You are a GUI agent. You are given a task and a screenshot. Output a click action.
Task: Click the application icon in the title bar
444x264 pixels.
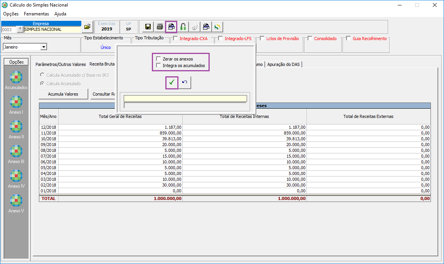pos(5,5)
